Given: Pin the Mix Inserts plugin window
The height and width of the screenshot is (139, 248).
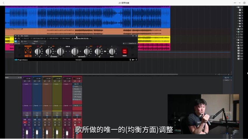Looking at the screenshot, I should pos(133,36).
